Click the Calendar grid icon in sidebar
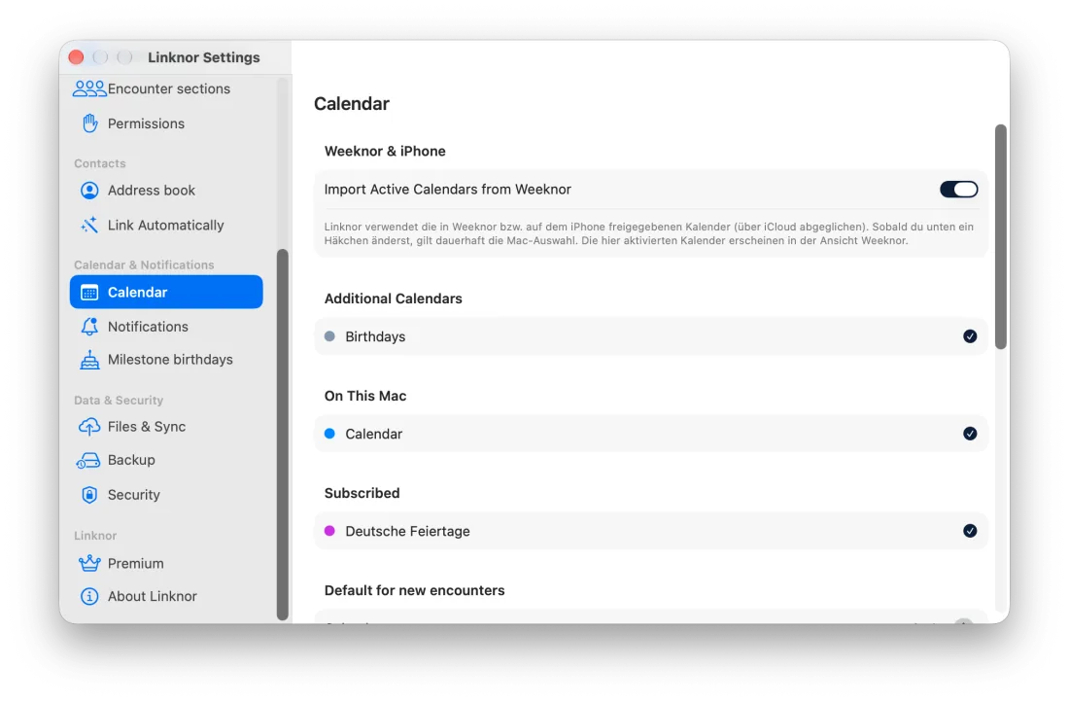This screenshot has width=1069, height=702. point(89,293)
